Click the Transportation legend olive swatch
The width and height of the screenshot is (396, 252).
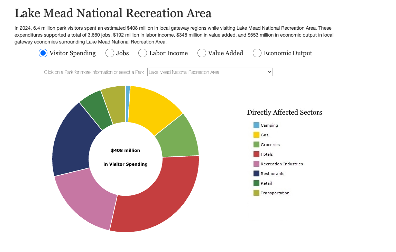(x=256, y=193)
